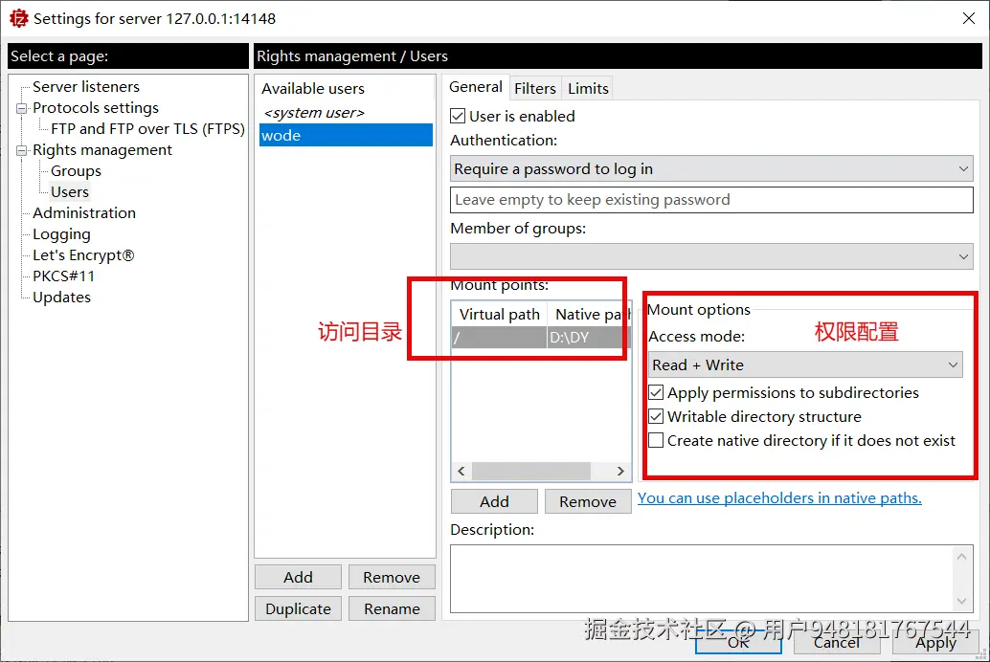
Task: Click the mount points scroll left arrow
Action: click(461, 472)
